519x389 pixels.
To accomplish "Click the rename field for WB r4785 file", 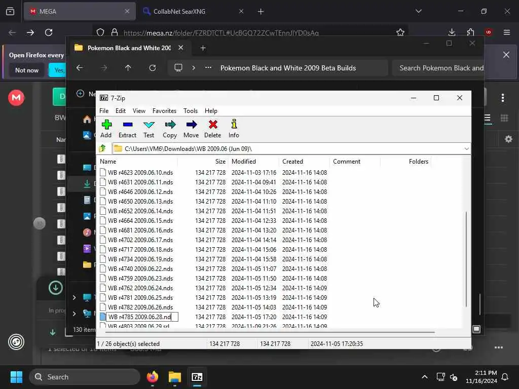I will [x=142, y=317].
